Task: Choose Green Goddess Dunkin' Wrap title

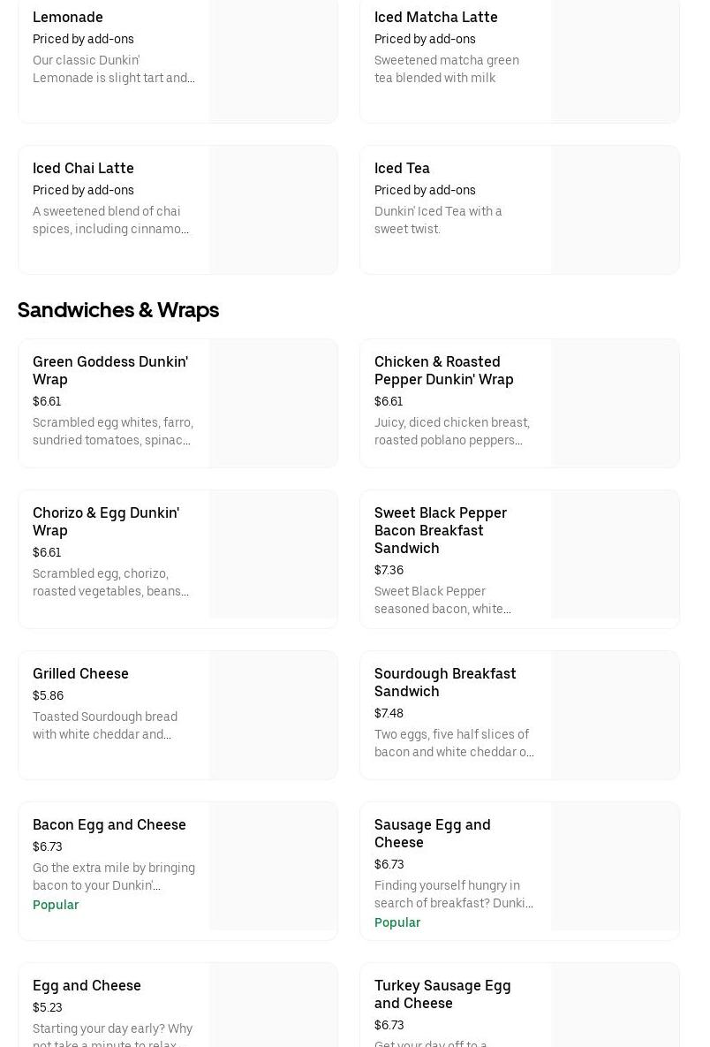Action: click(110, 370)
